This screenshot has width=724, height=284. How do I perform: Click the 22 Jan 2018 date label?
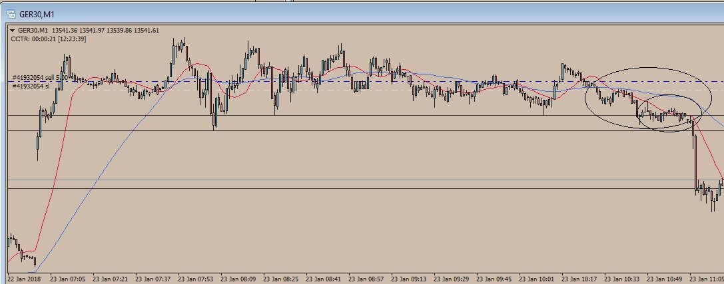click(25, 279)
